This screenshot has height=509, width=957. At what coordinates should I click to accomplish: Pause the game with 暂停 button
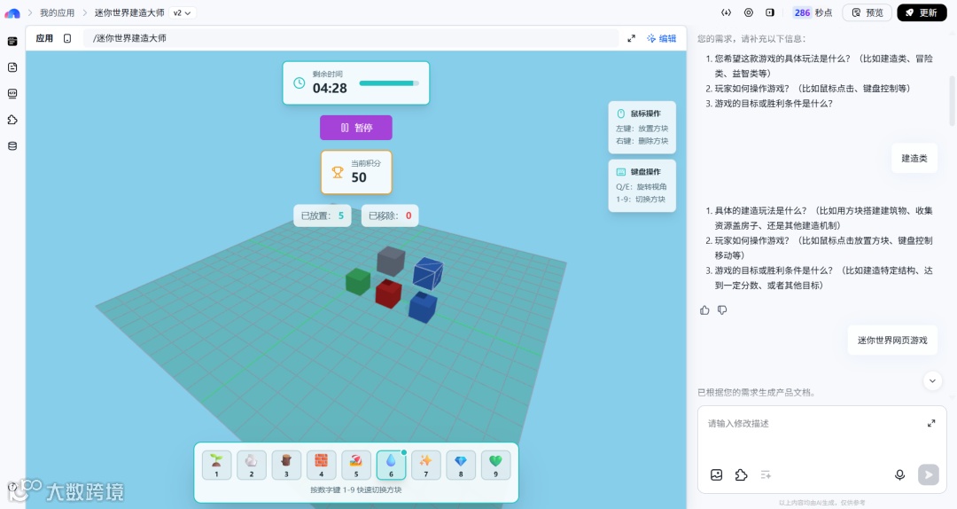[356, 128]
